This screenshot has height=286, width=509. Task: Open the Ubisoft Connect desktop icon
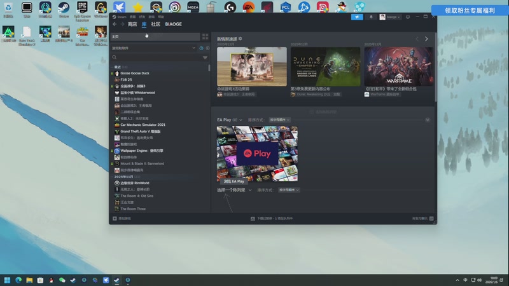pyautogui.click(x=174, y=7)
